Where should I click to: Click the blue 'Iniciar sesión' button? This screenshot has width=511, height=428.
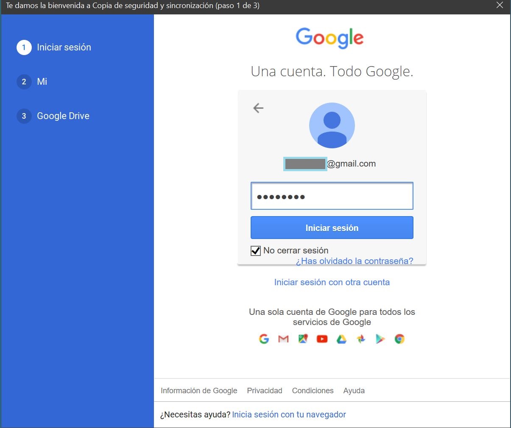pyautogui.click(x=332, y=228)
